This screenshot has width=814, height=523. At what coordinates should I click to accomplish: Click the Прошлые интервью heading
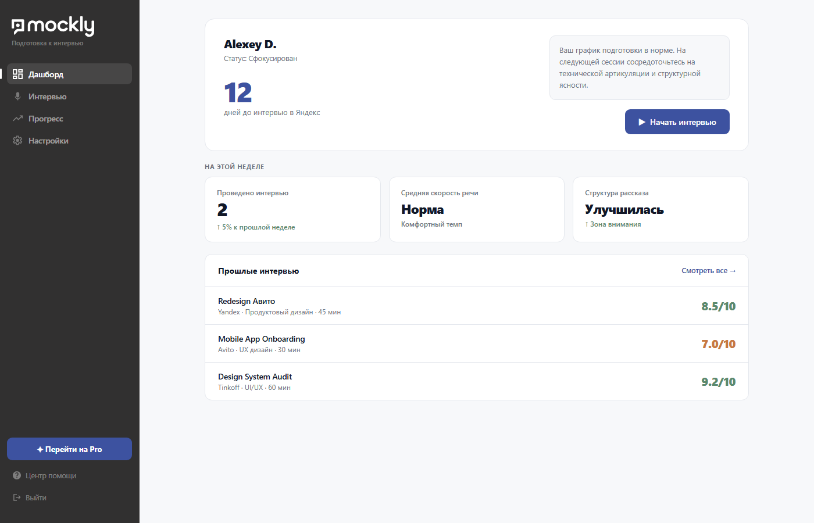tap(259, 271)
